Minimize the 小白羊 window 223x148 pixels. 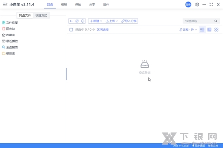pos(204,4)
